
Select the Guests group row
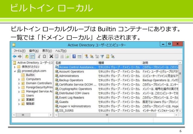tap(116, 102)
